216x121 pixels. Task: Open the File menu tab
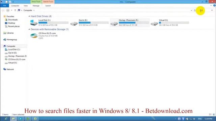(4, 6)
